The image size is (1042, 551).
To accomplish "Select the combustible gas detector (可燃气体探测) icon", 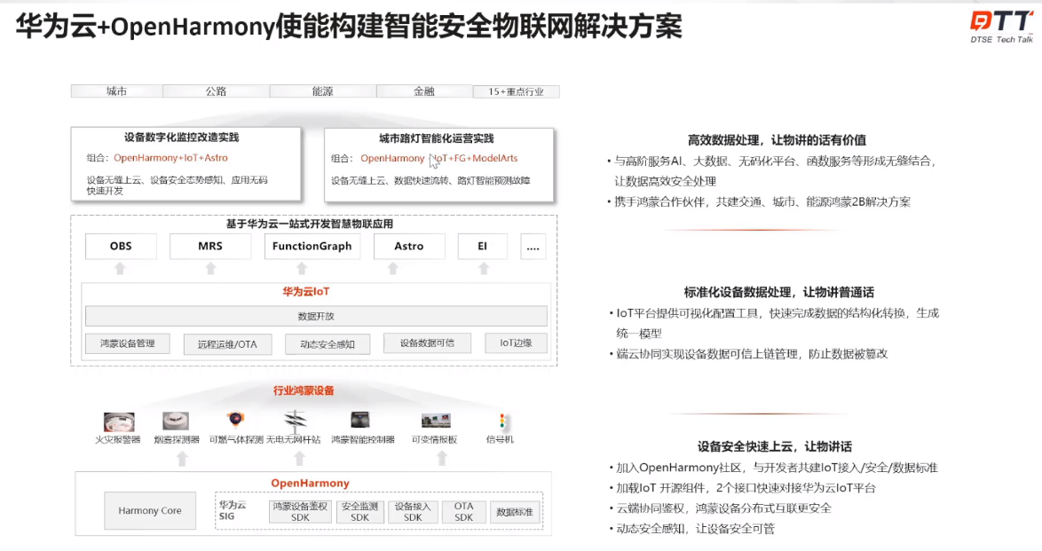I will [x=235, y=420].
